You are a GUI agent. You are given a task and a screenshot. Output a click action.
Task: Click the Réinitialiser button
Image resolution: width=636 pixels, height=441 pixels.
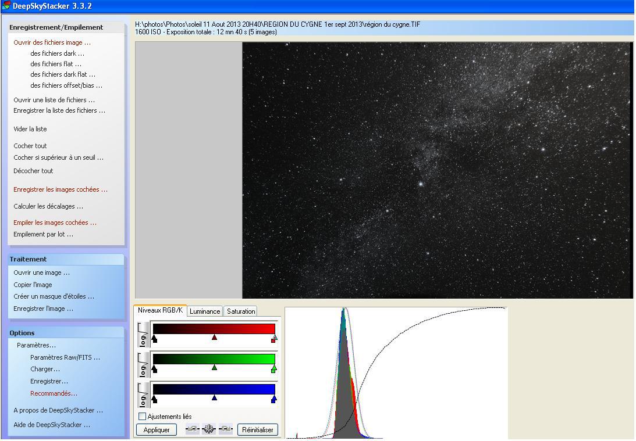tap(258, 429)
